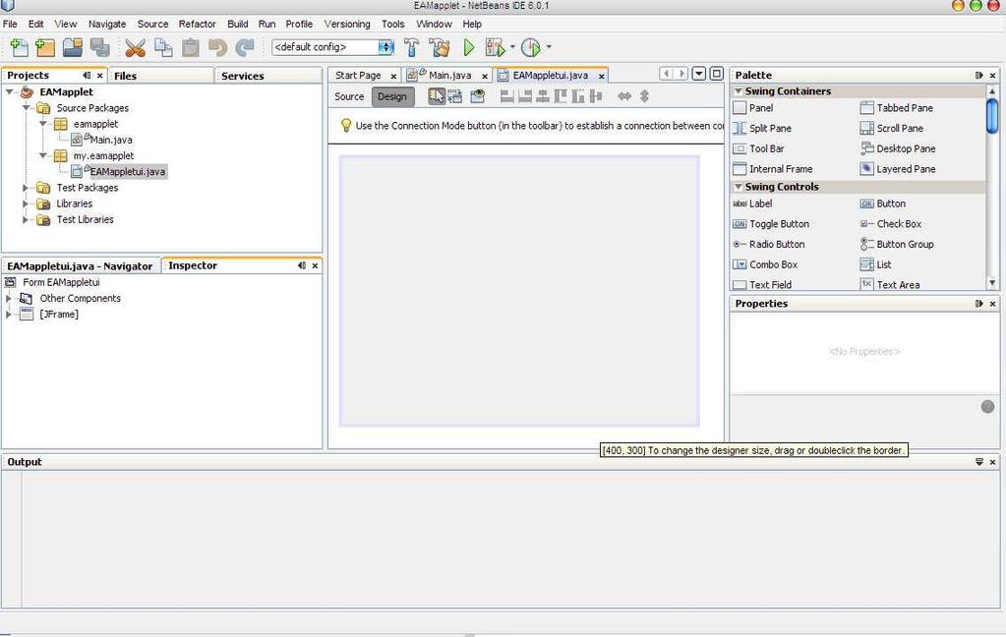Collapse the EAMapplet project node
Image resolution: width=1006 pixels, height=637 pixels.
(x=10, y=91)
